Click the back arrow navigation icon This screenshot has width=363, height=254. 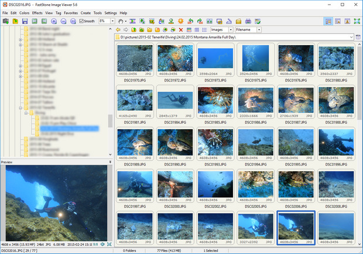(x=118, y=29)
